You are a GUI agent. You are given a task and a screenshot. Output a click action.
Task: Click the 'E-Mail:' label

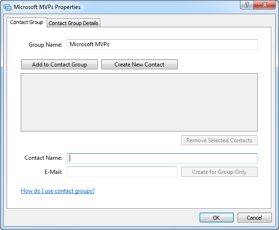[53, 172]
